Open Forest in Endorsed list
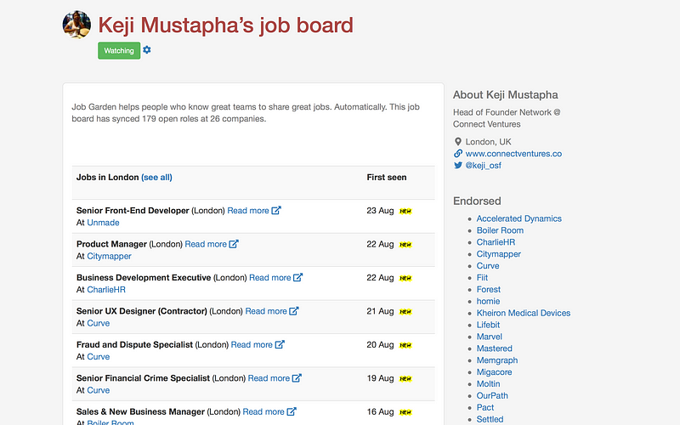 click(488, 289)
